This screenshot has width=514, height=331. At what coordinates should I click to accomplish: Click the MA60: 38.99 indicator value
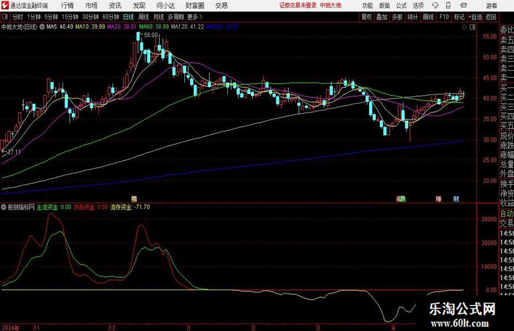(154, 27)
